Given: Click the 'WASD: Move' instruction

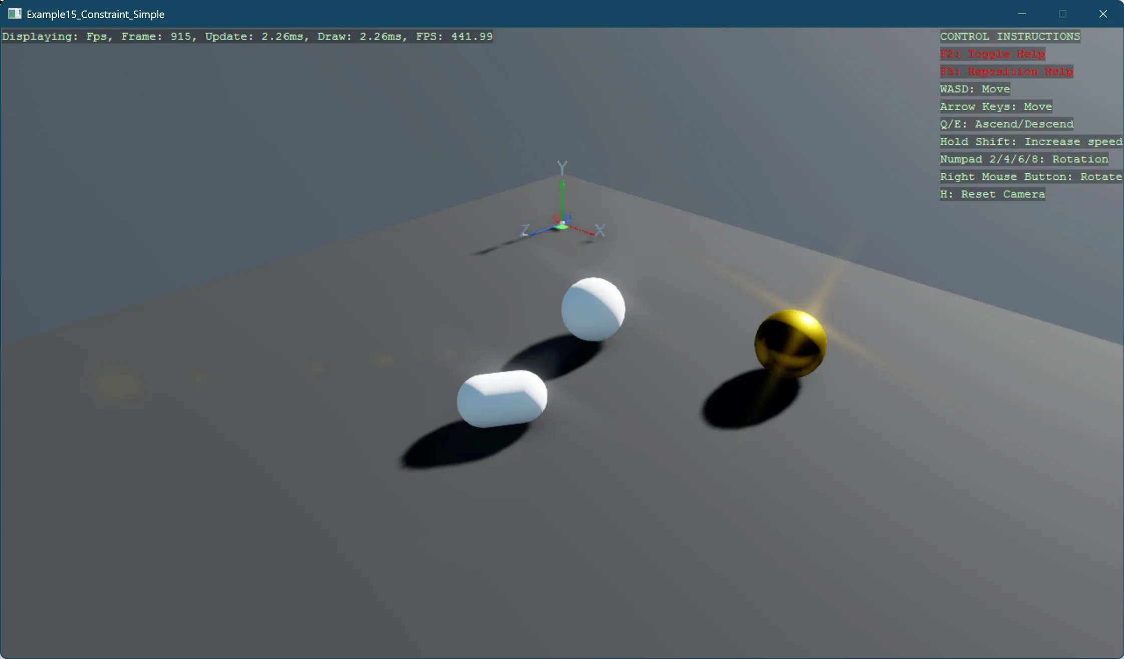Looking at the screenshot, I should [975, 89].
